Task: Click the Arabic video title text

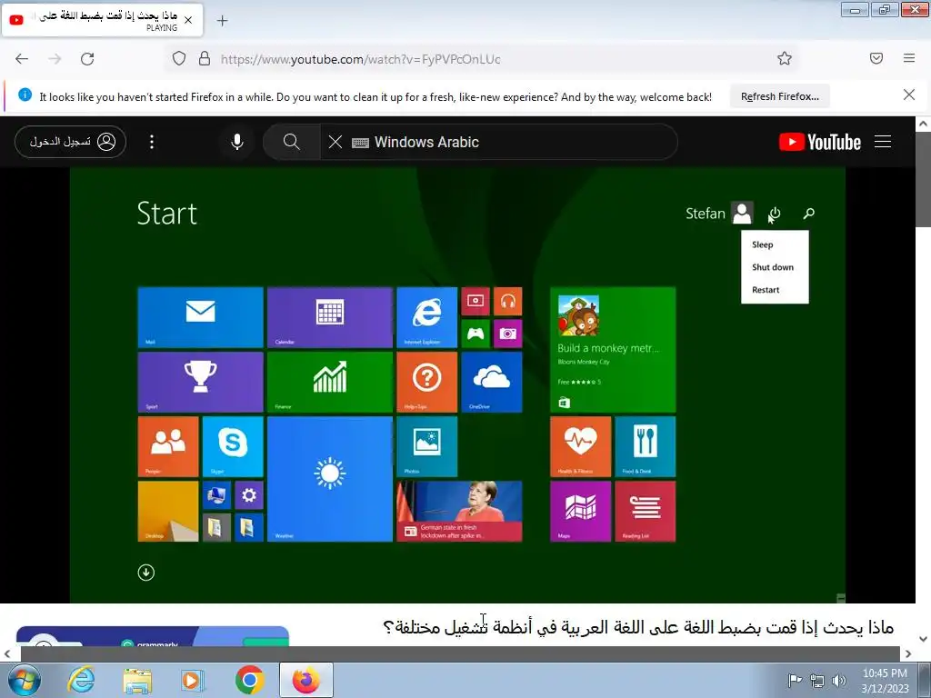Action: click(638, 627)
